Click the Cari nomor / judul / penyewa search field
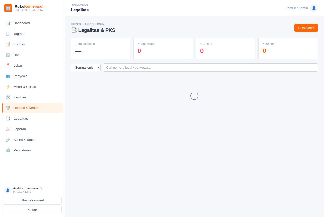This screenshot has width=324, height=217. tap(210, 67)
